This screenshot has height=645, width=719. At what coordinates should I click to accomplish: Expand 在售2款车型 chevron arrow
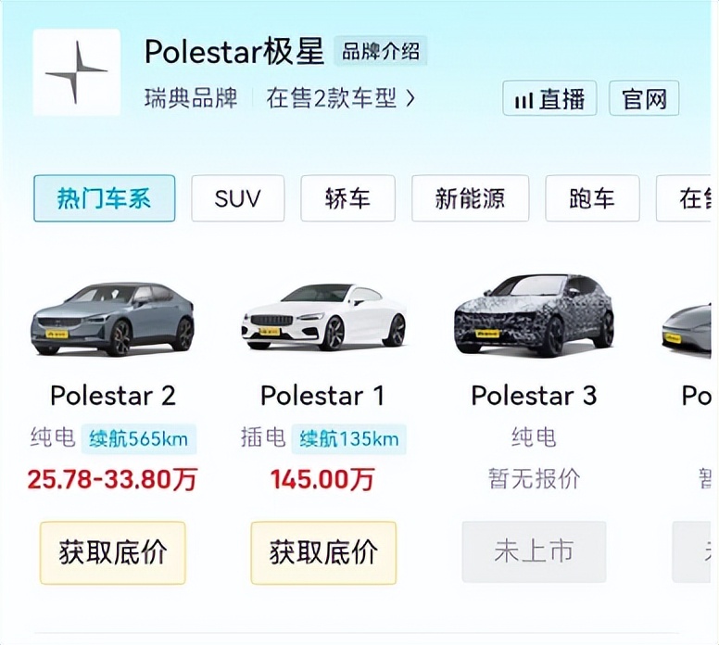(410, 97)
